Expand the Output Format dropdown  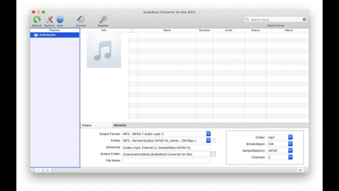[208, 134]
